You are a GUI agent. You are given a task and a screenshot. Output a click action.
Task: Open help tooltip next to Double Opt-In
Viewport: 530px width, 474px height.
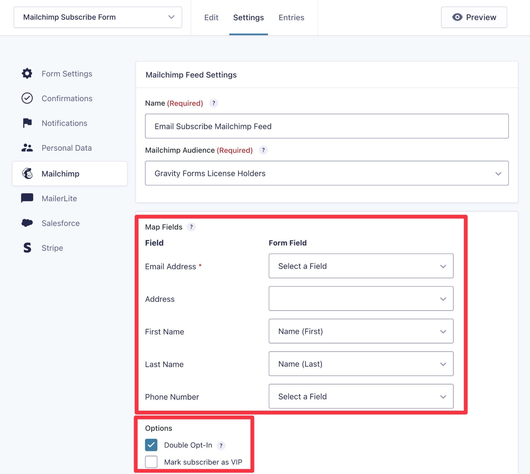[221, 445]
